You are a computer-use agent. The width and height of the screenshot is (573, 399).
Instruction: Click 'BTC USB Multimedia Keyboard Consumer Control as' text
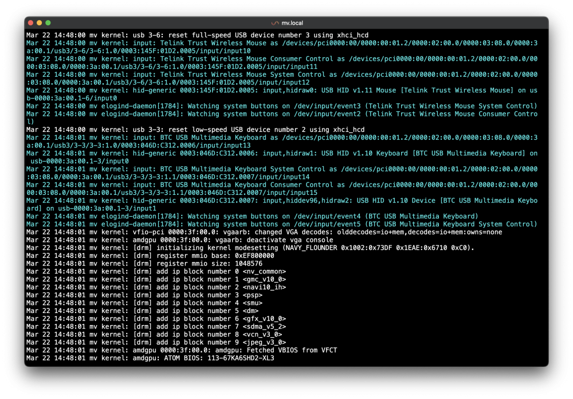click(x=253, y=185)
